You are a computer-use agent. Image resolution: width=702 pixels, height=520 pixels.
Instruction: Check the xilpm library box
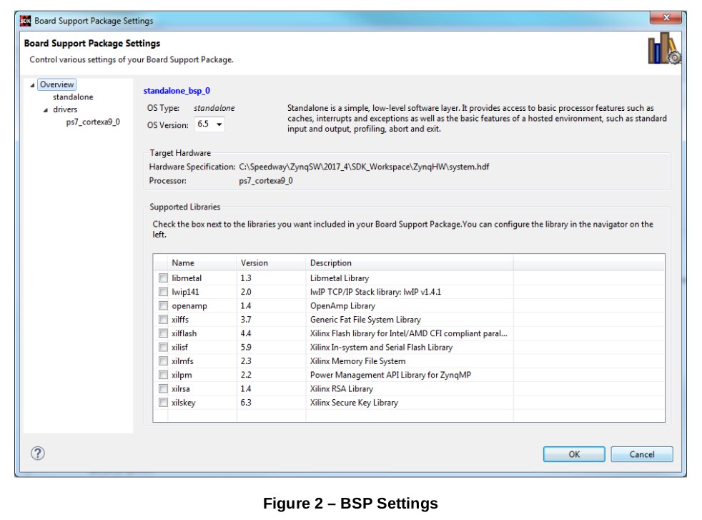coord(163,375)
